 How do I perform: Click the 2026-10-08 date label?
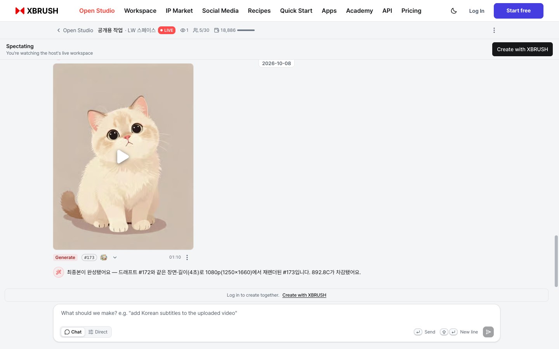276,64
